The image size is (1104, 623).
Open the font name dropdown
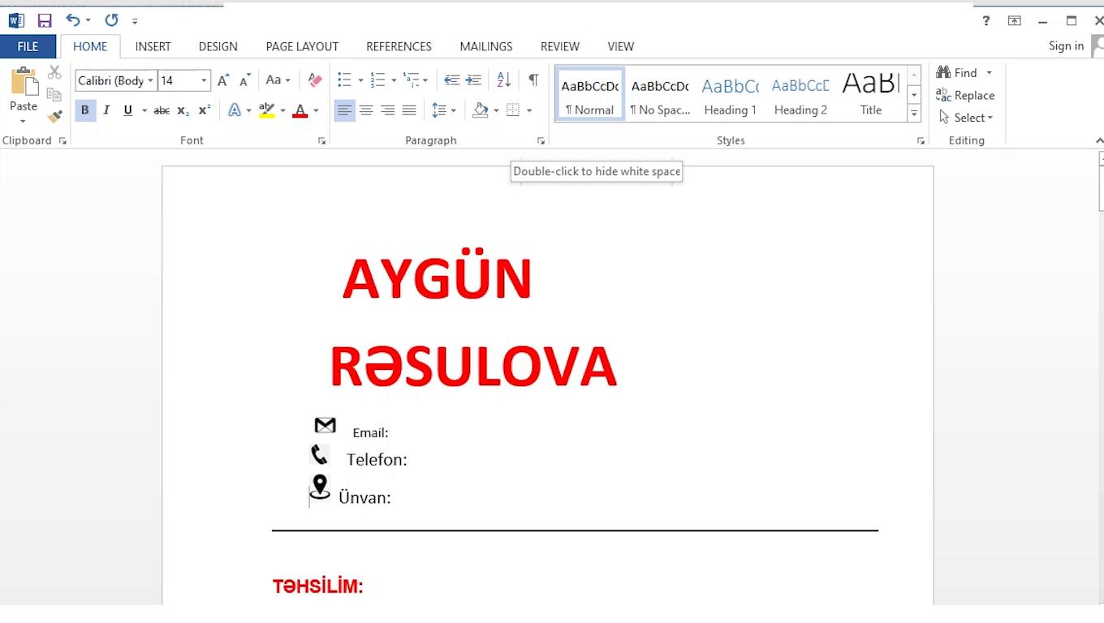pyautogui.click(x=150, y=80)
